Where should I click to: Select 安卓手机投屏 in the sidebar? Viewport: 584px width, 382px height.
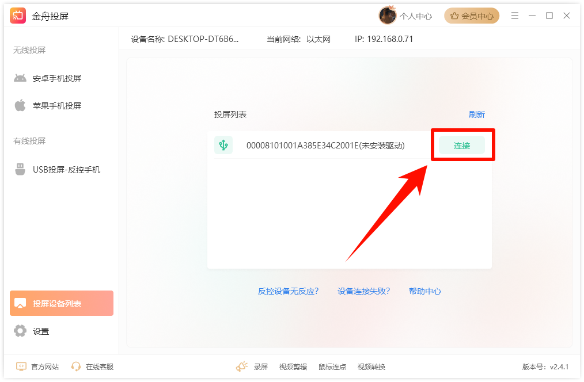pos(56,78)
